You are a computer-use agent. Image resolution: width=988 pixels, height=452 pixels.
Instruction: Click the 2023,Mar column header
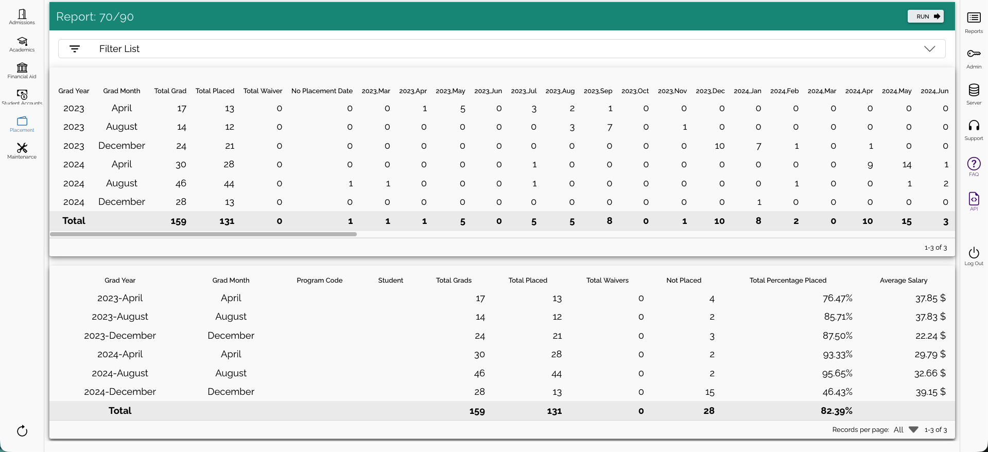[x=376, y=91]
